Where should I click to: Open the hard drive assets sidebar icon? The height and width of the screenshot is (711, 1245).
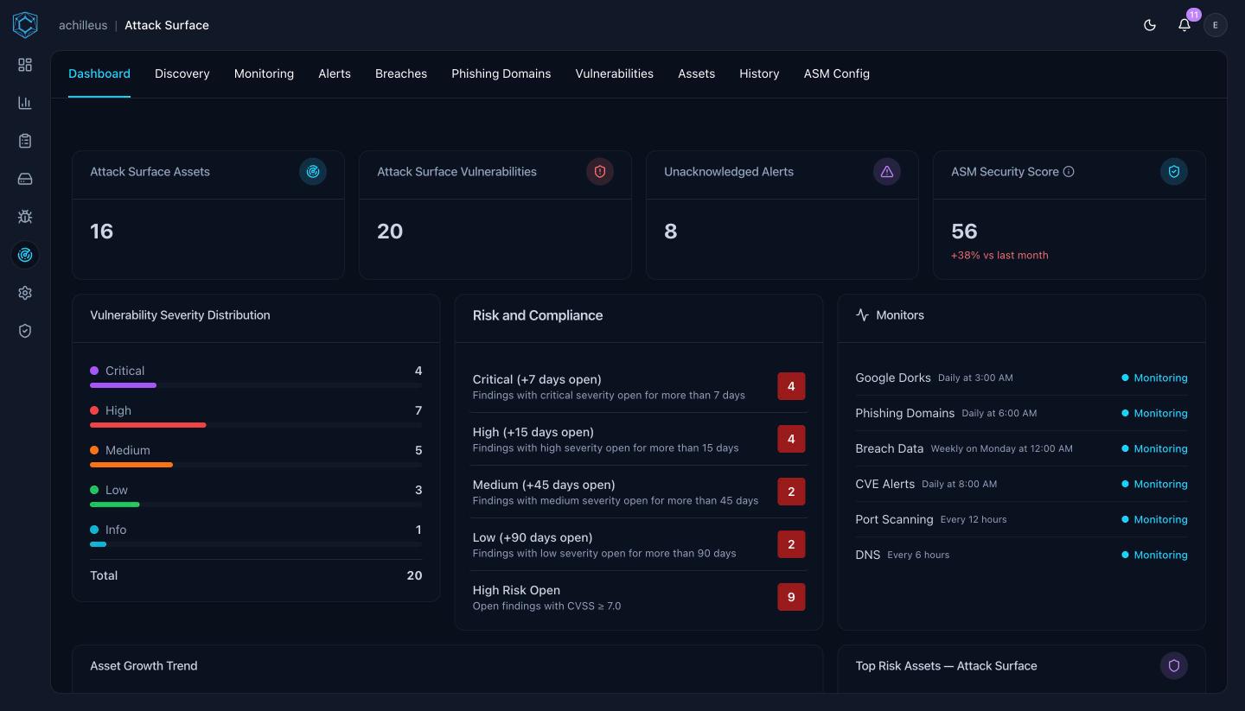pos(25,179)
